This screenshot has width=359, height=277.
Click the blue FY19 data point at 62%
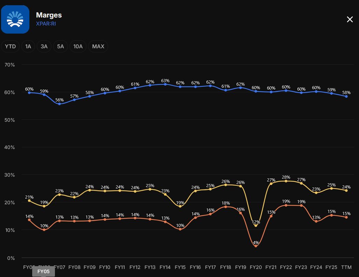point(240,88)
